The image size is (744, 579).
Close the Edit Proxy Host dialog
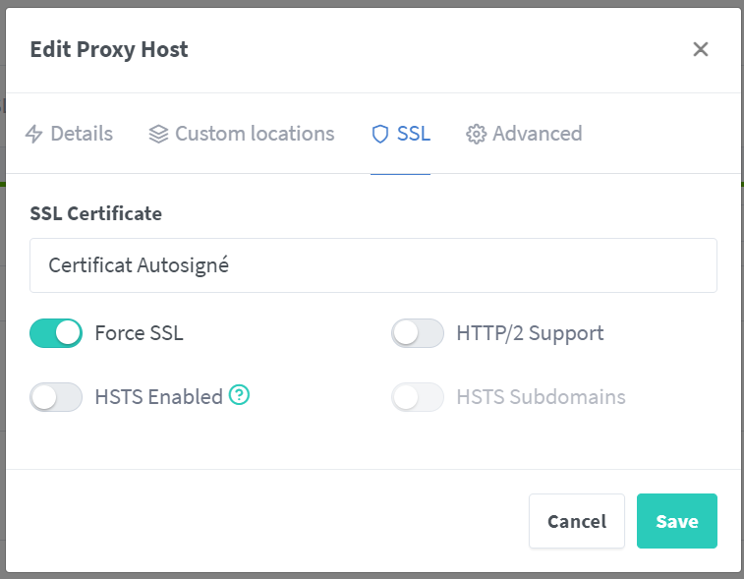[701, 49]
